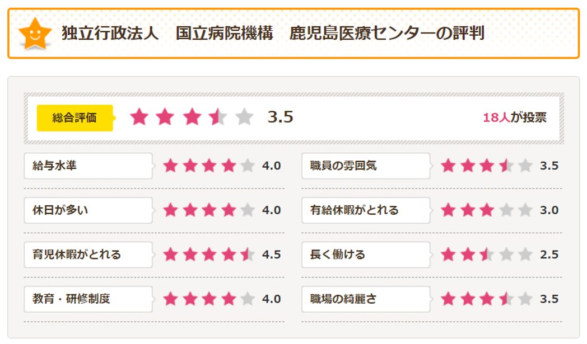Screen dimensions: 587x344
Task: Click the star rating for 教育・研修制度
Action: 208,299
